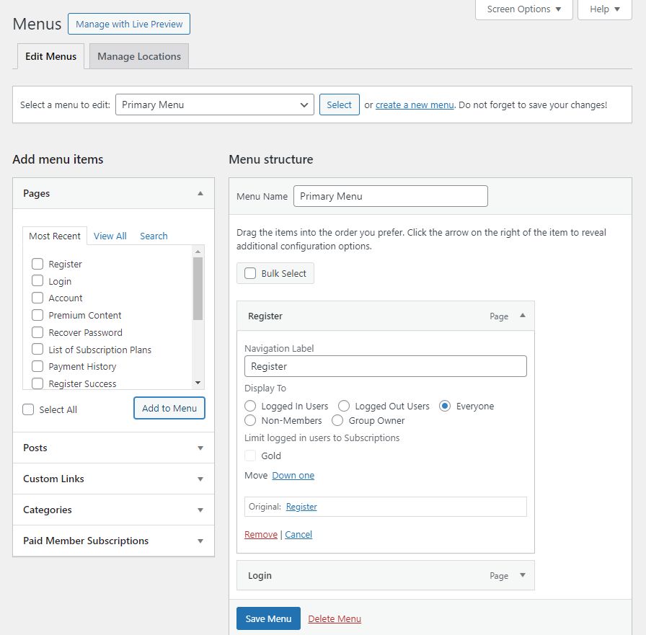Expand the Categories section arrow
The image size is (646, 635).
(200, 510)
